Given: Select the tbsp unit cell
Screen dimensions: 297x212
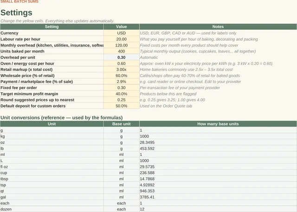Looking at the screenshot, I should click(52, 179).
